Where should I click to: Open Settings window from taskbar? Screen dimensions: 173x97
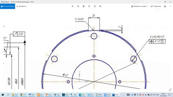point(57,95)
